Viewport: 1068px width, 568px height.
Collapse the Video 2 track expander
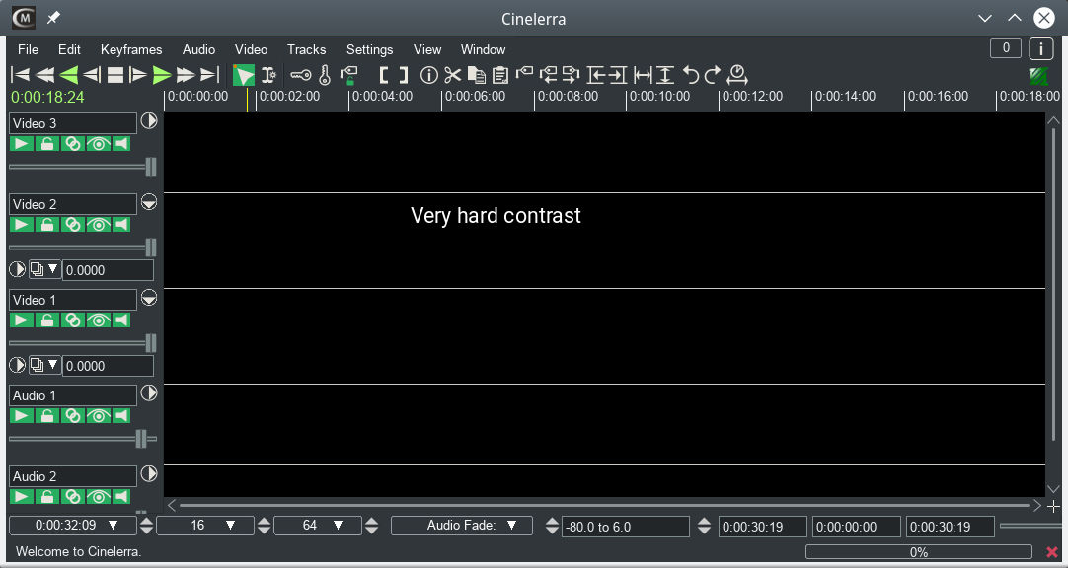click(149, 202)
